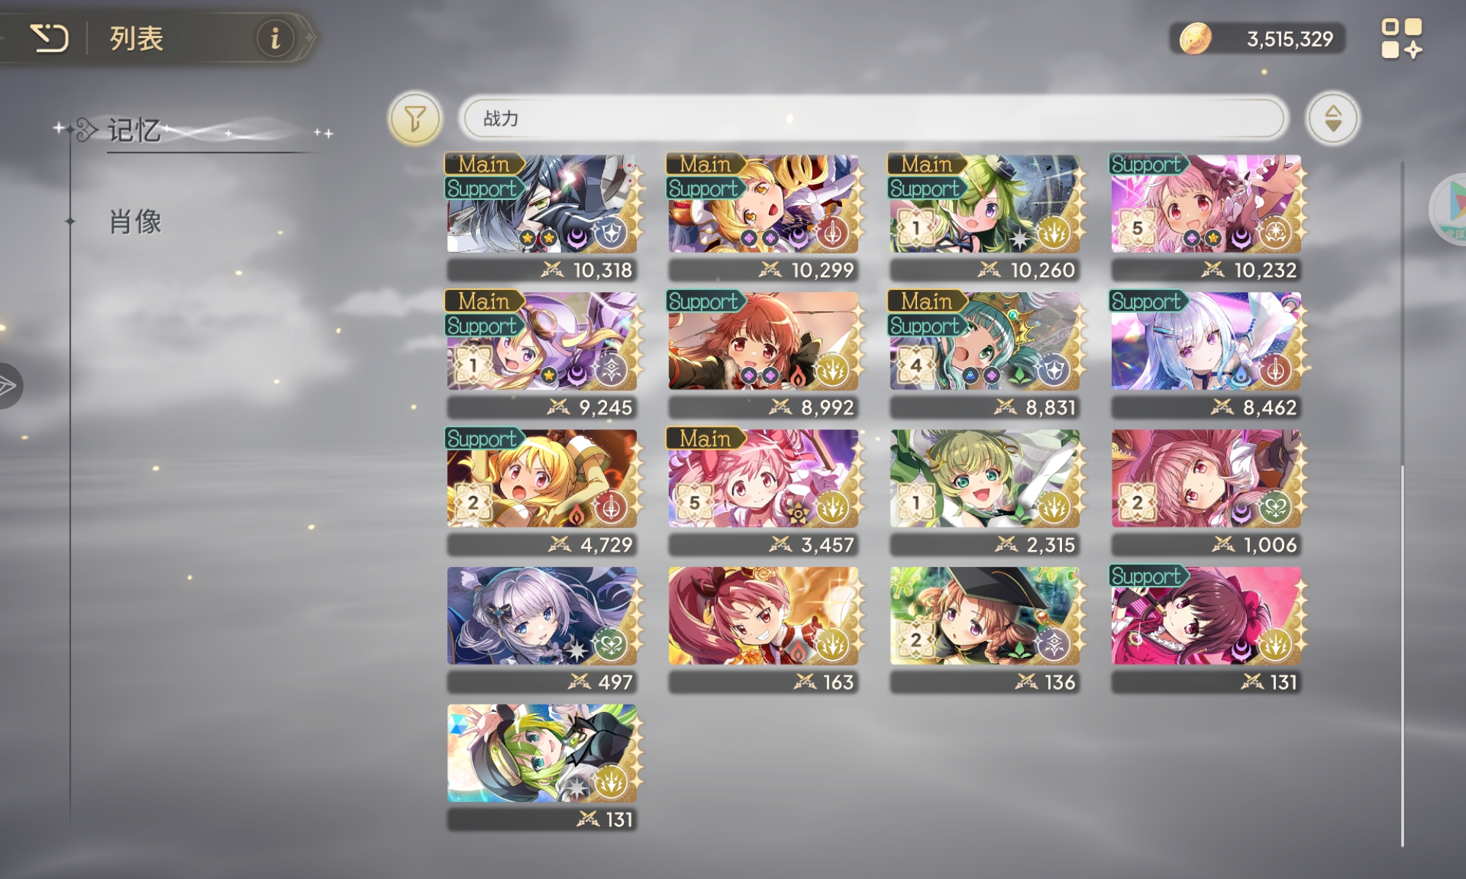Viewport: 1466px width, 879px height.
Task: Click the gold coin currency icon
Action: click(1195, 38)
